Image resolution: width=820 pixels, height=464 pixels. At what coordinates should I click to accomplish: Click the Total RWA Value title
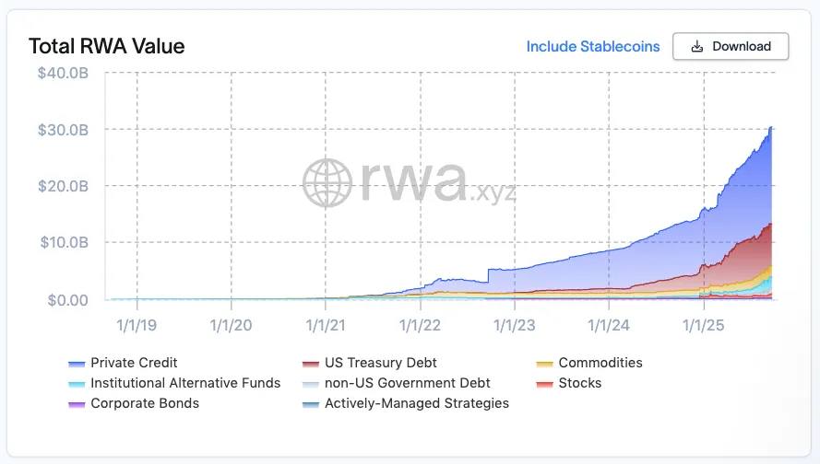pyautogui.click(x=107, y=46)
